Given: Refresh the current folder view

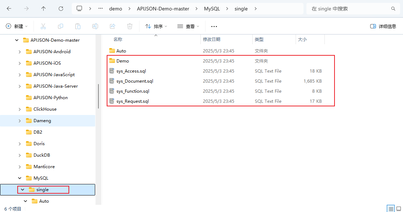Looking at the screenshot, I should (61, 9).
